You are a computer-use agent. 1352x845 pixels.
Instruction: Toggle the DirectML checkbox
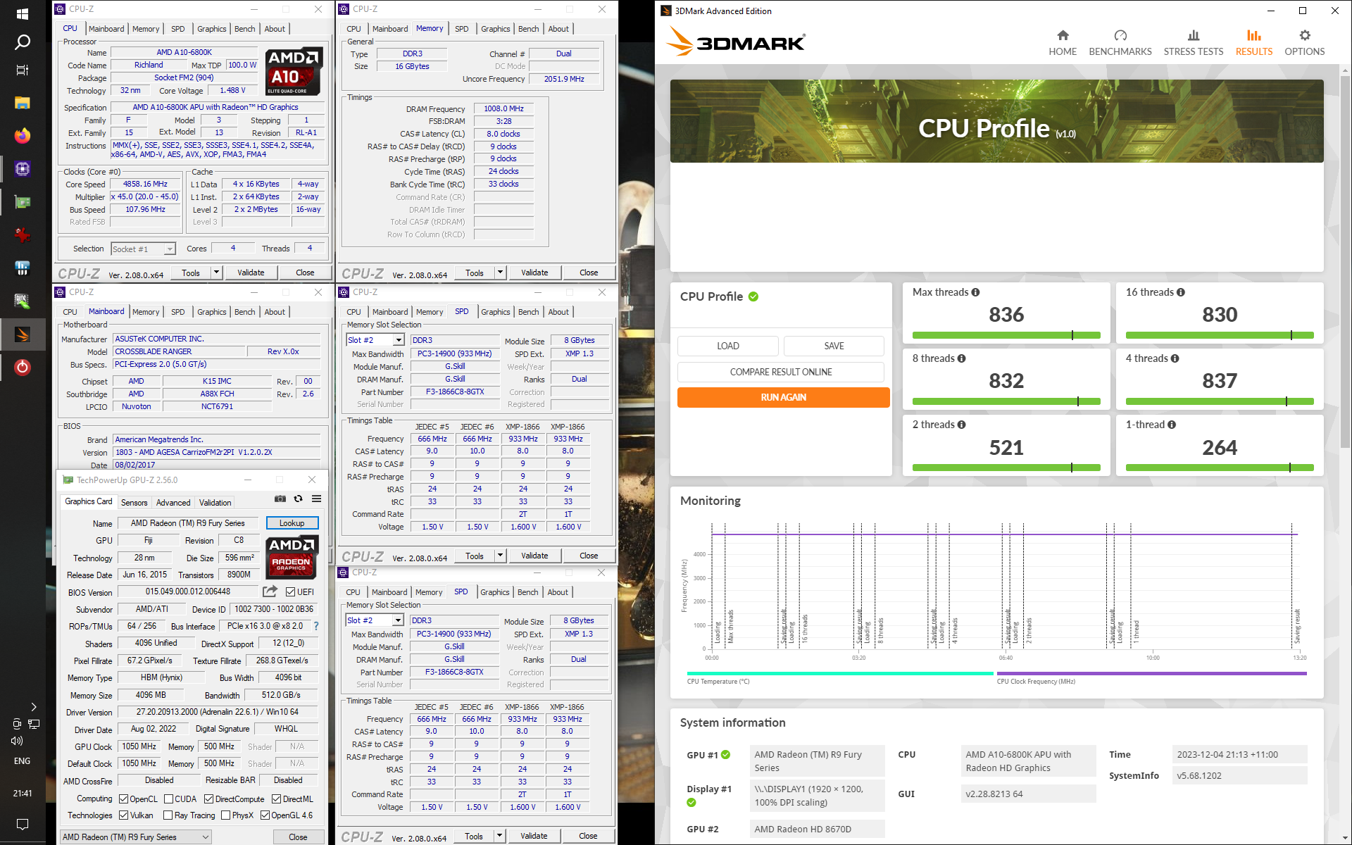click(x=277, y=799)
